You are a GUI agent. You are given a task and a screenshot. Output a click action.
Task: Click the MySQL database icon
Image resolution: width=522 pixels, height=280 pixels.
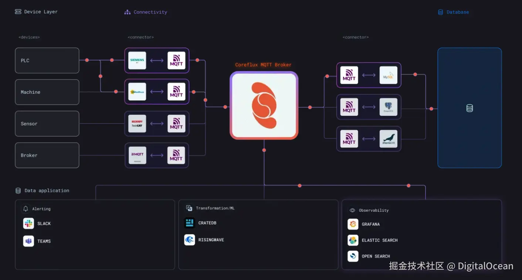click(x=388, y=75)
